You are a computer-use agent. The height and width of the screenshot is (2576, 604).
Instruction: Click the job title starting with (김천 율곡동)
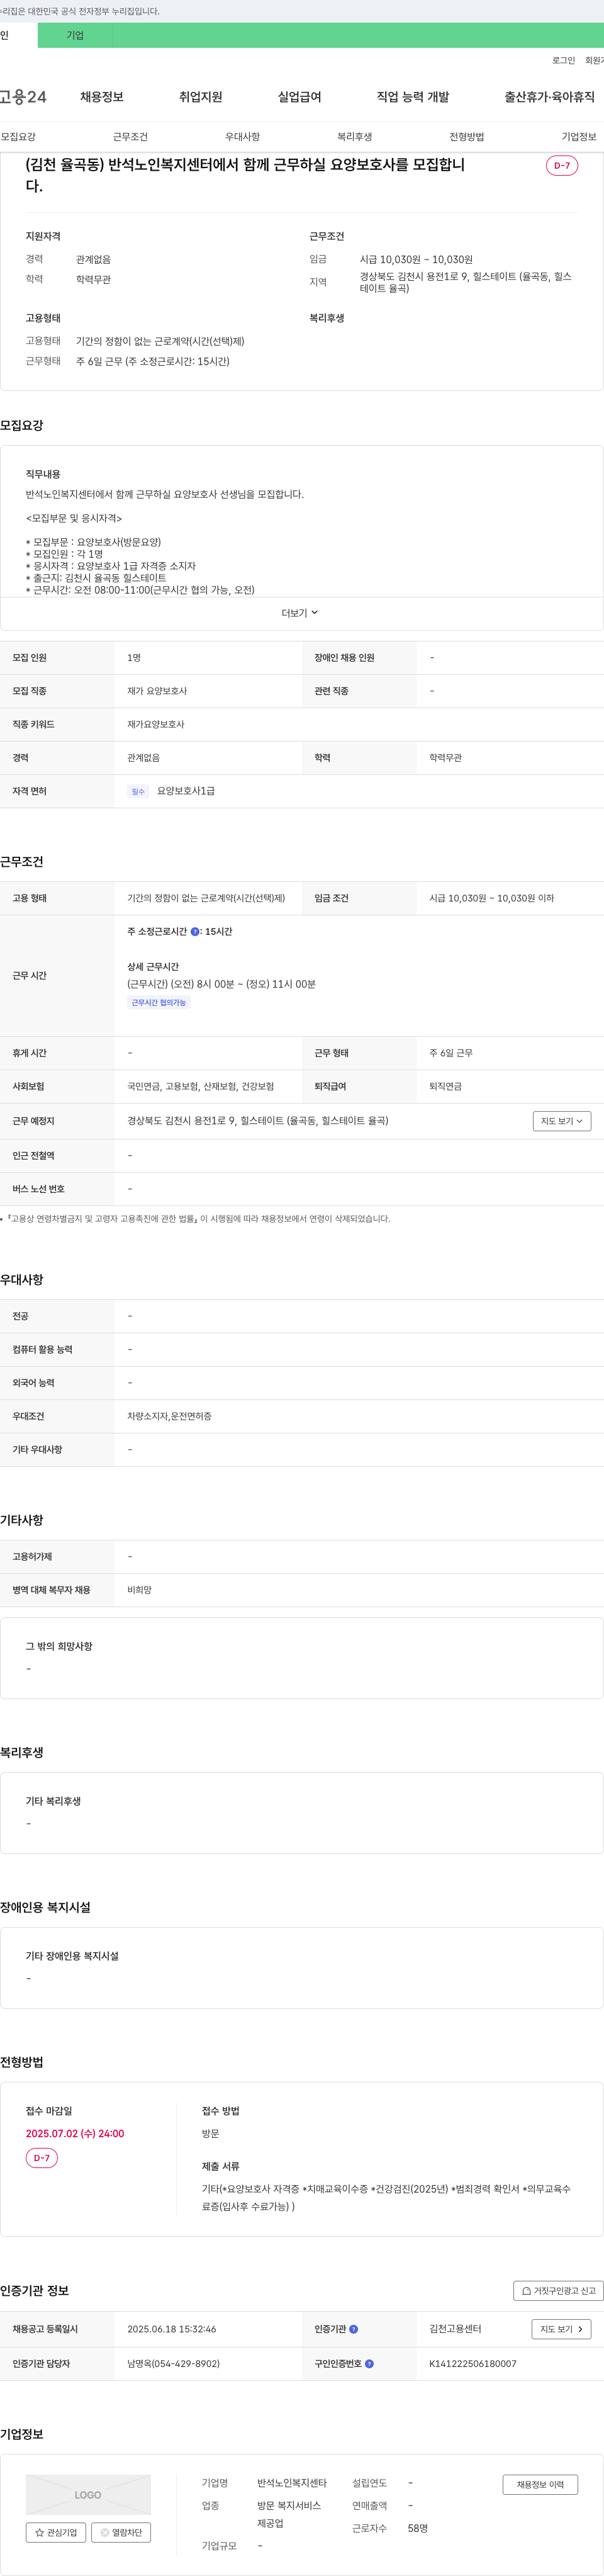245,175
